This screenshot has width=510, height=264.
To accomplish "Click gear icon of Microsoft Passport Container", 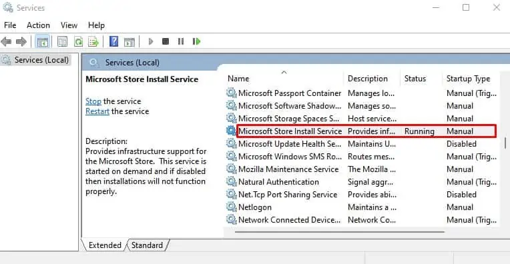I will tap(231, 93).
